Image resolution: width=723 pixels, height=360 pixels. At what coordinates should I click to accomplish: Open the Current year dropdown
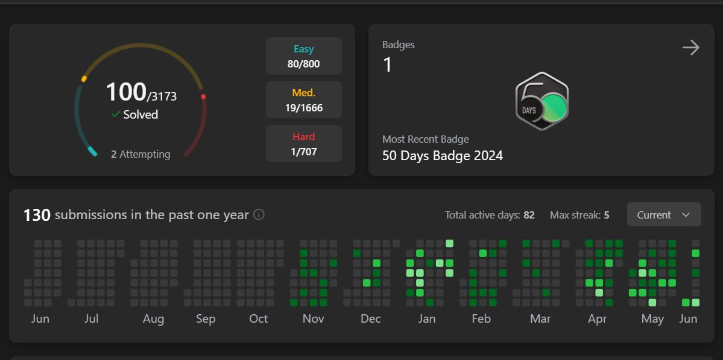pos(663,215)
